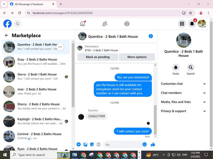Expand Media, files and links section

pyautogui.click(x=183, y=102)
